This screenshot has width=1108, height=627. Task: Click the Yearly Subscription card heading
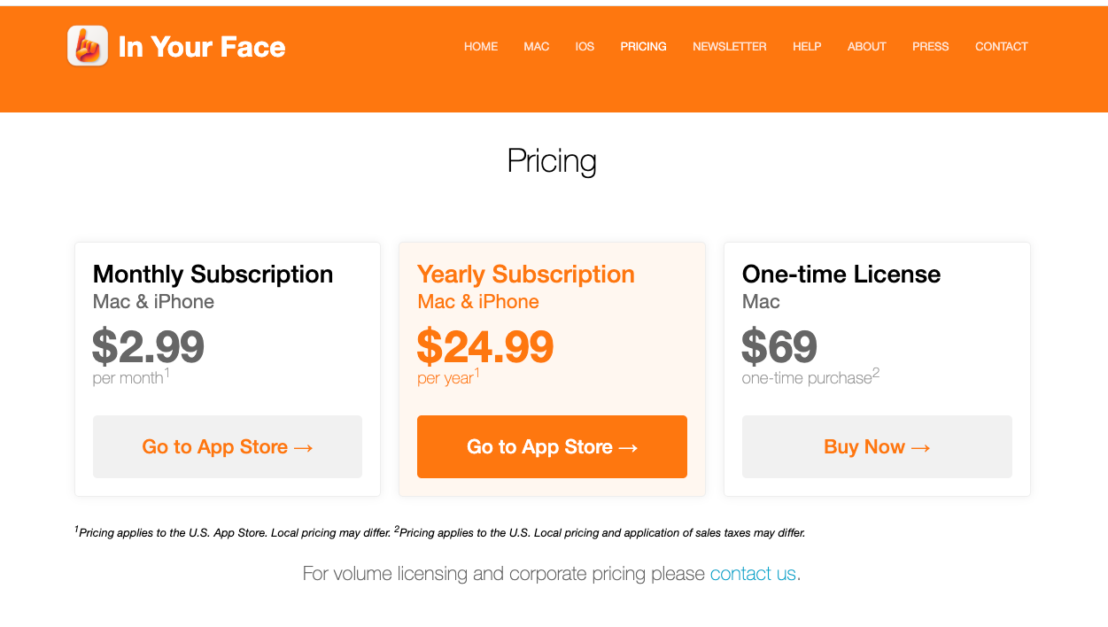coord(526,275)
